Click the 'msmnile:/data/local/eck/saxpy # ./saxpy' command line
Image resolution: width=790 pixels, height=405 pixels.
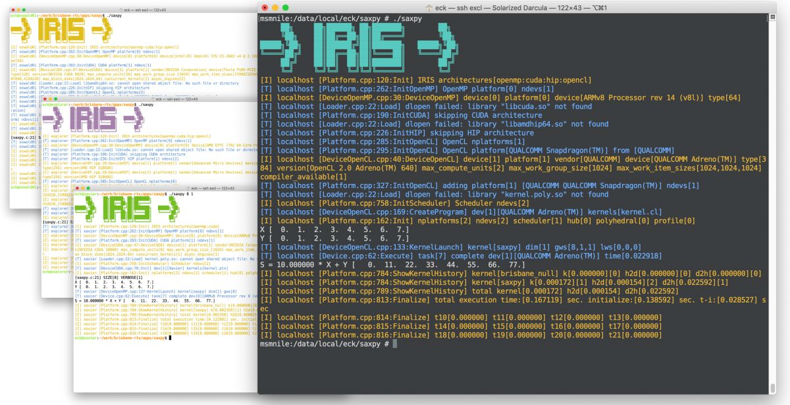pyautogui.click(x=341, y=20)
